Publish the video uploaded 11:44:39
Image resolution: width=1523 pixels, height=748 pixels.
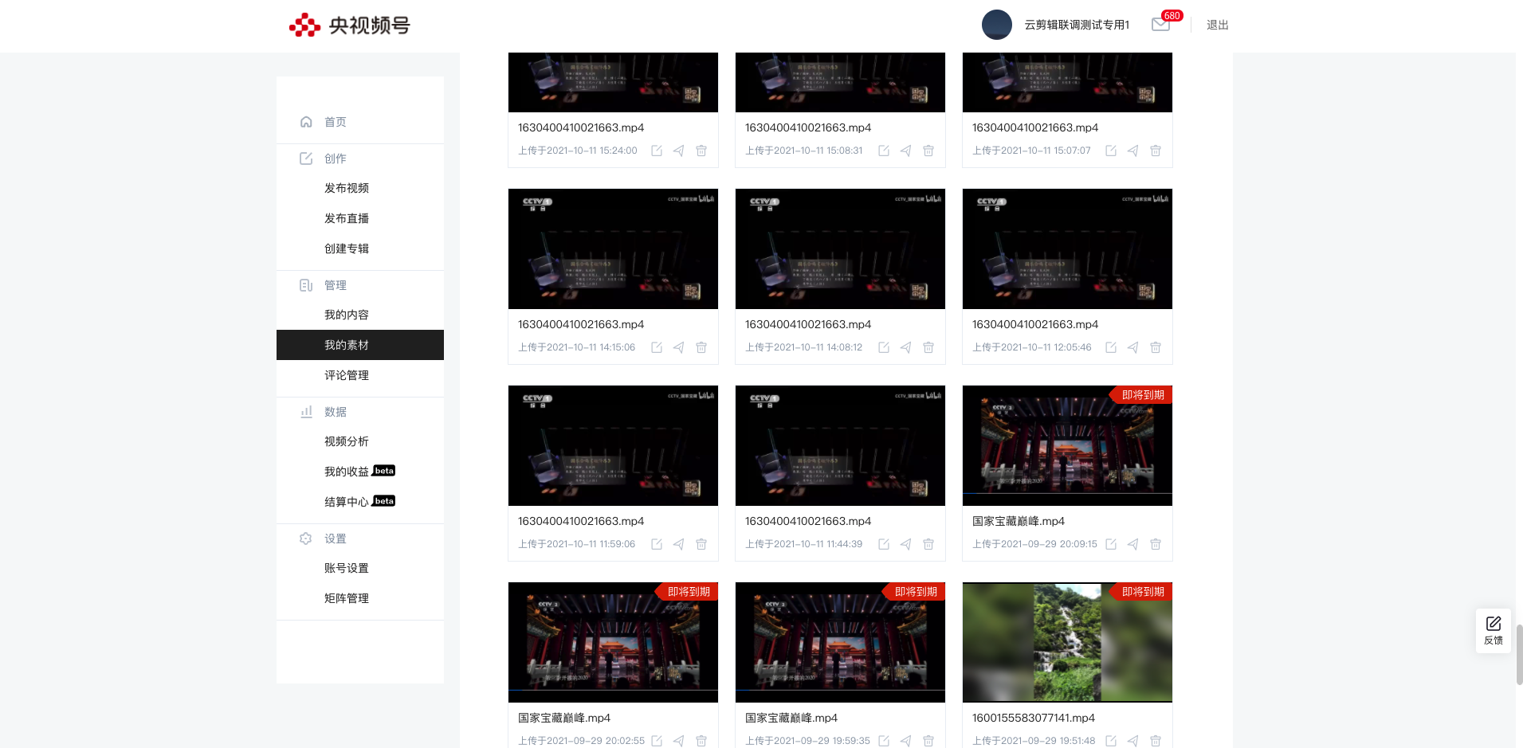click(x=906, y=544)
